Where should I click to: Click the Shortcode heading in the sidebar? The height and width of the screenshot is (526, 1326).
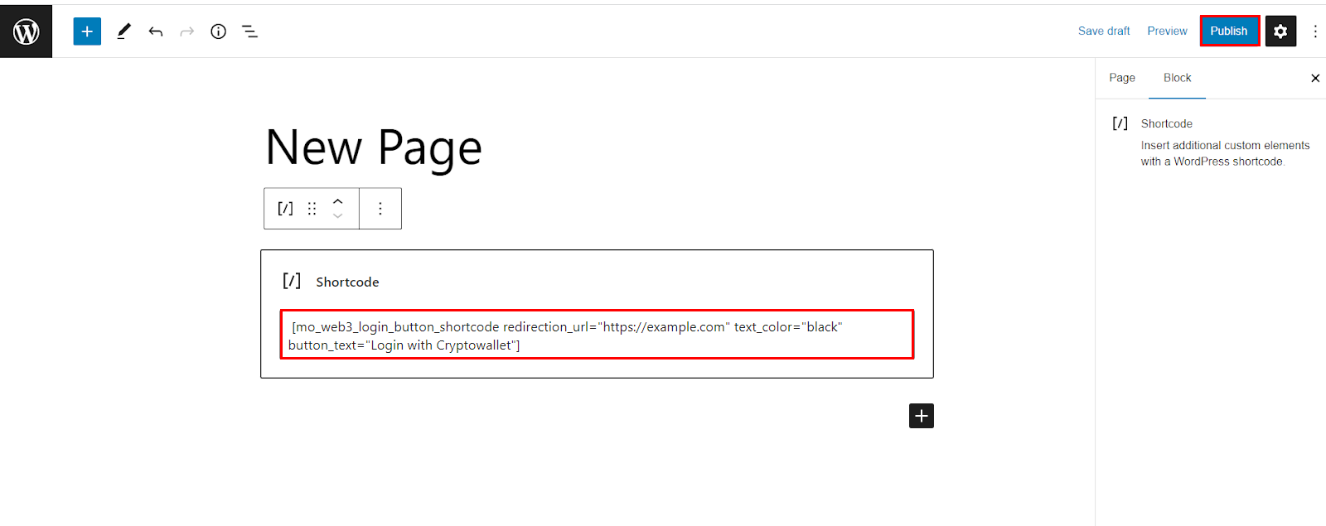(x=1166, y=123)
